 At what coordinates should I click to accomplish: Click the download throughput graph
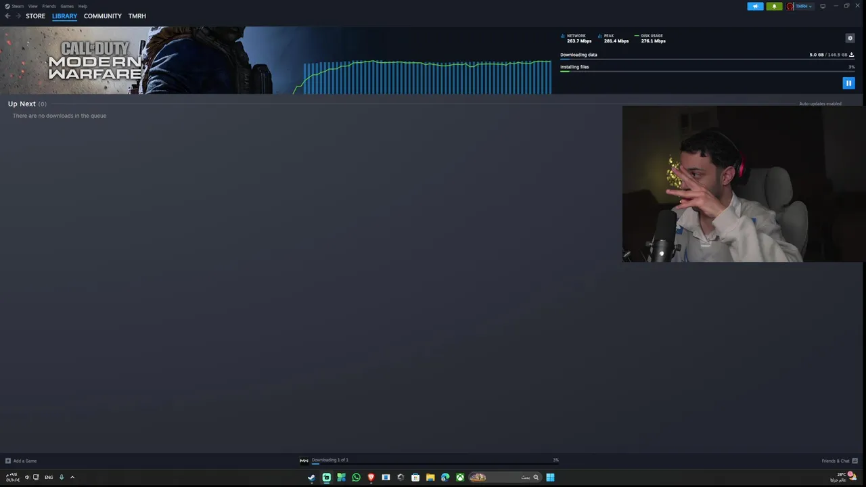[422, 77]
